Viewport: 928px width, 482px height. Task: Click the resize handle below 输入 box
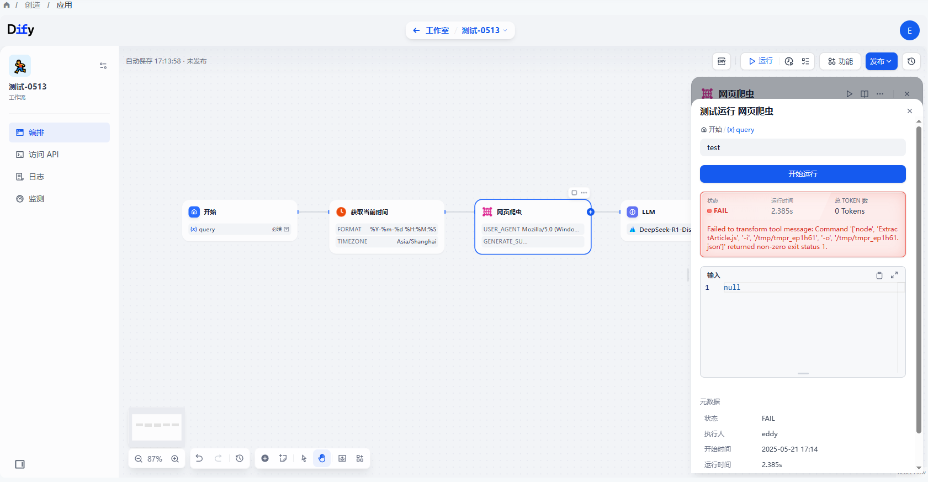pyautogui.click(x=803, y=374)
